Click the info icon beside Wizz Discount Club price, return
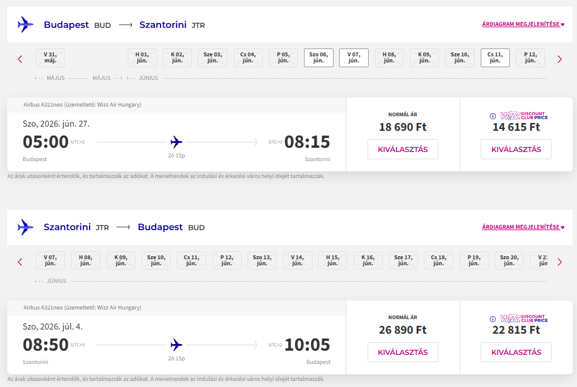Image resolution: width=577 pixels, height=387 pixels. pos(492,319)
